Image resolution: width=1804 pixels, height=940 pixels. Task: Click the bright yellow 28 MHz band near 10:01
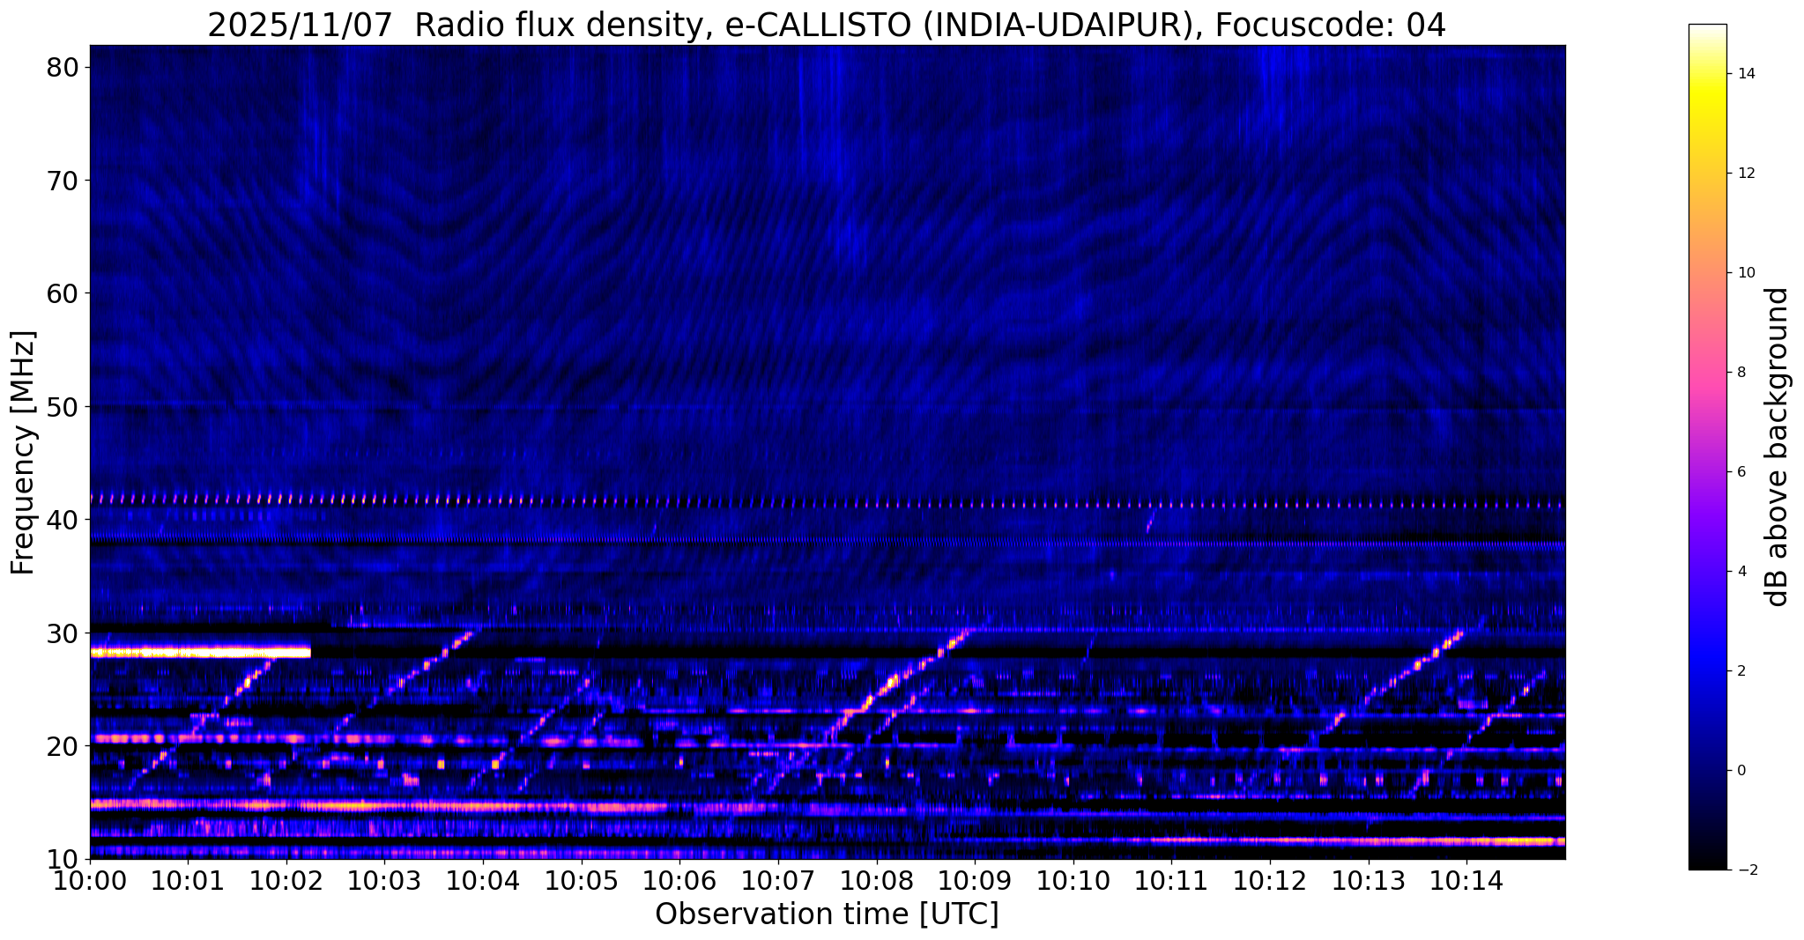click(x=200, y=653)
